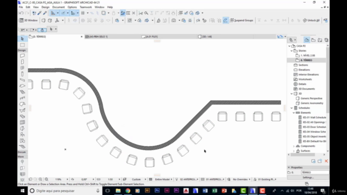Choose the Beam tool in the toolbox

[22, 80]
